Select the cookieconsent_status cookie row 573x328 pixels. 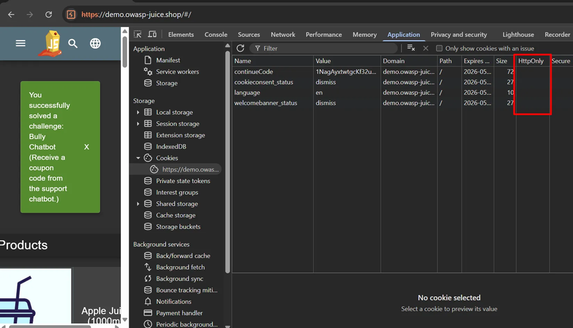pos(402,82)
